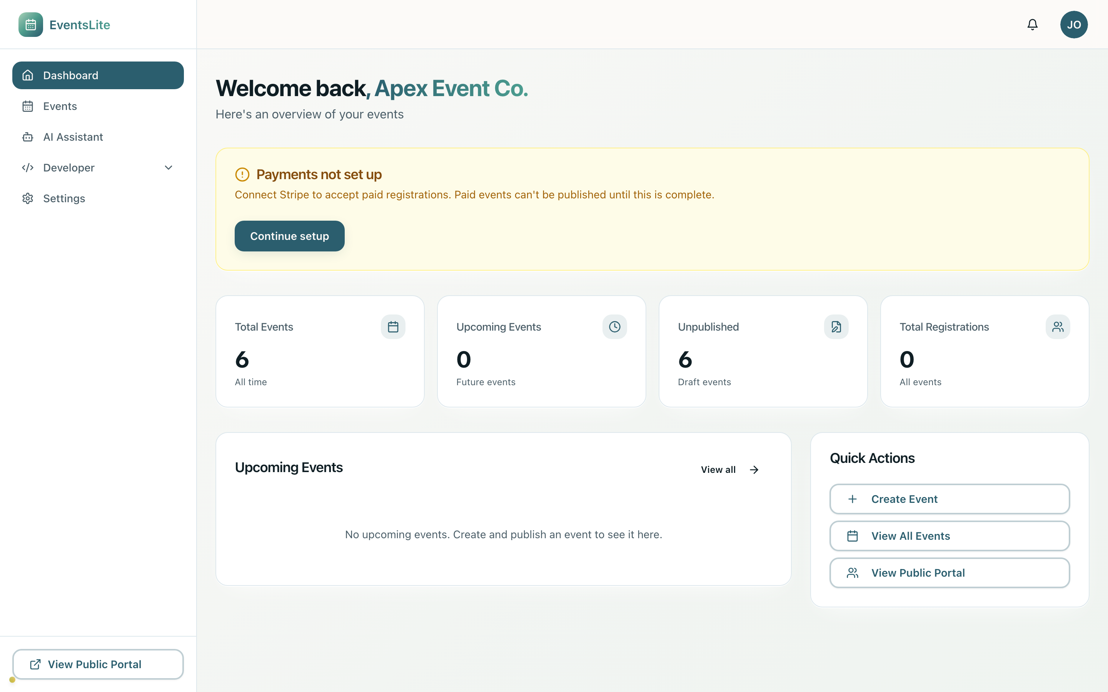1108x692 pixels.
Task: Click the 'Here's an overview of your events' subtitle
Action: (x=309, y=115)
